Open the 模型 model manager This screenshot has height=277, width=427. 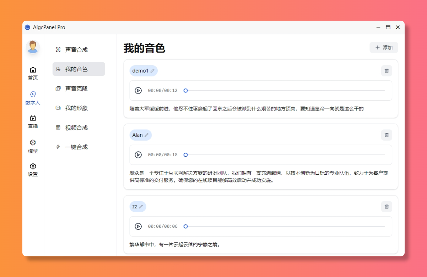coord(33,146)
